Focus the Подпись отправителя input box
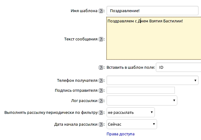201x140 pixels. pos(141,90)
